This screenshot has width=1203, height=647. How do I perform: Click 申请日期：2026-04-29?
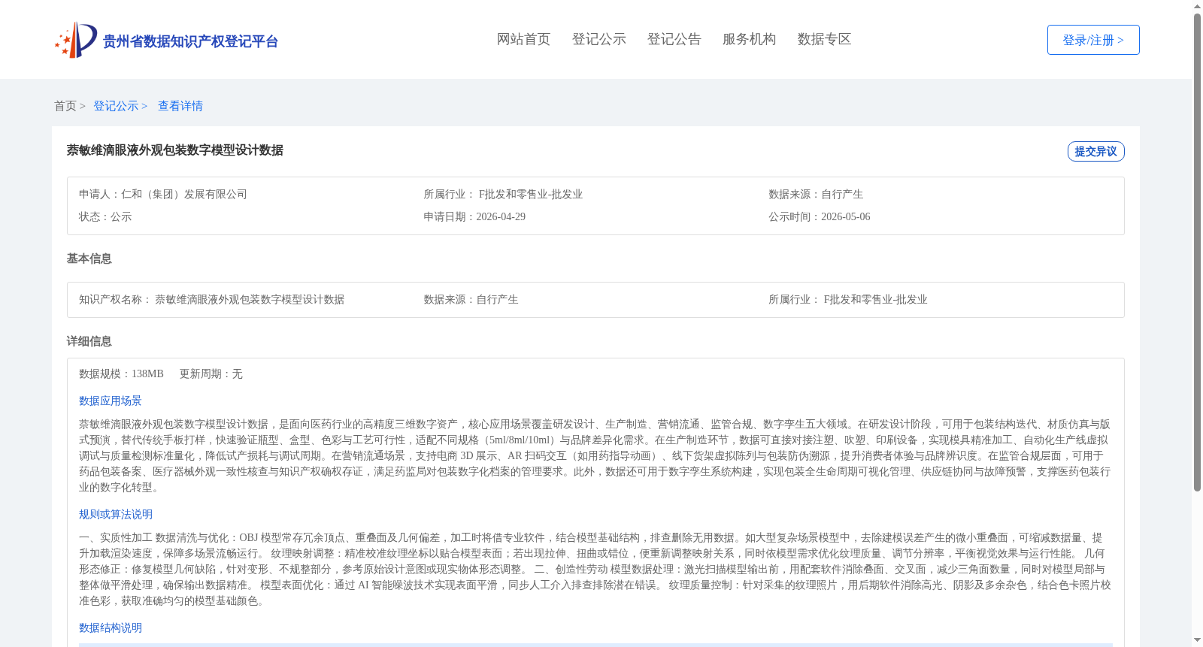click(474, 216)
